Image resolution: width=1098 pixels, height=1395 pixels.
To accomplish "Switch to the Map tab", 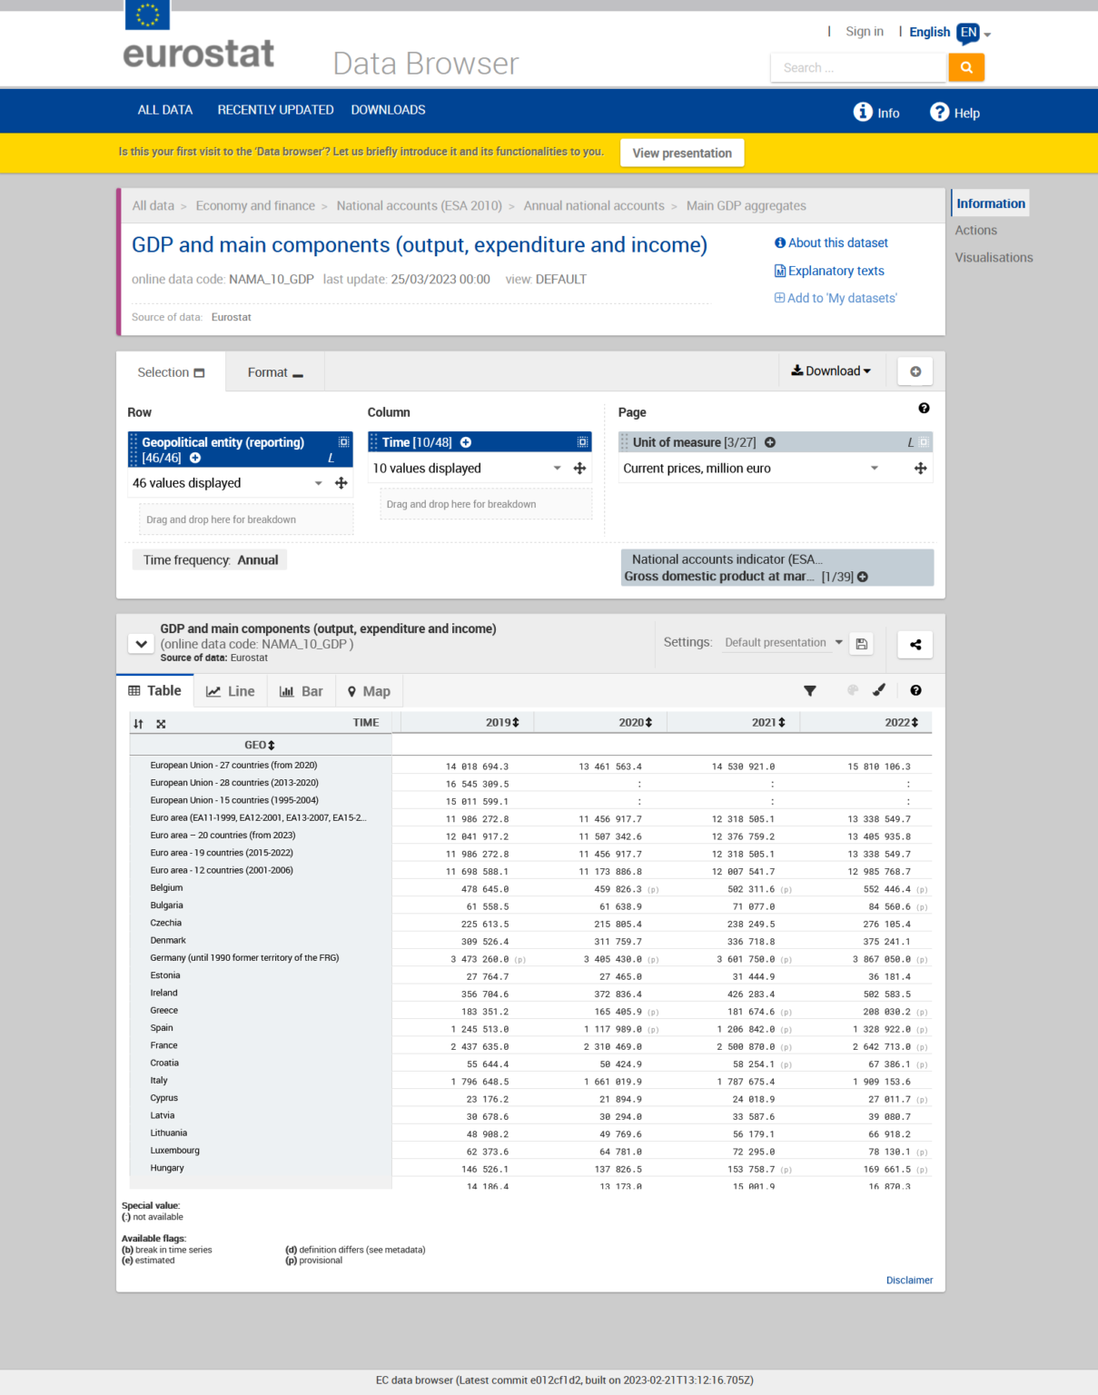I will coord(369,691).
